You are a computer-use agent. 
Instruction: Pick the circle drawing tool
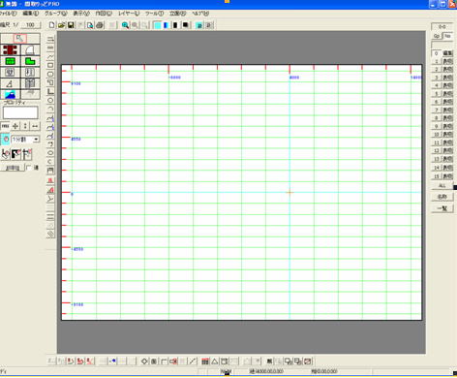pyautogui.click(x=50, y=101)
